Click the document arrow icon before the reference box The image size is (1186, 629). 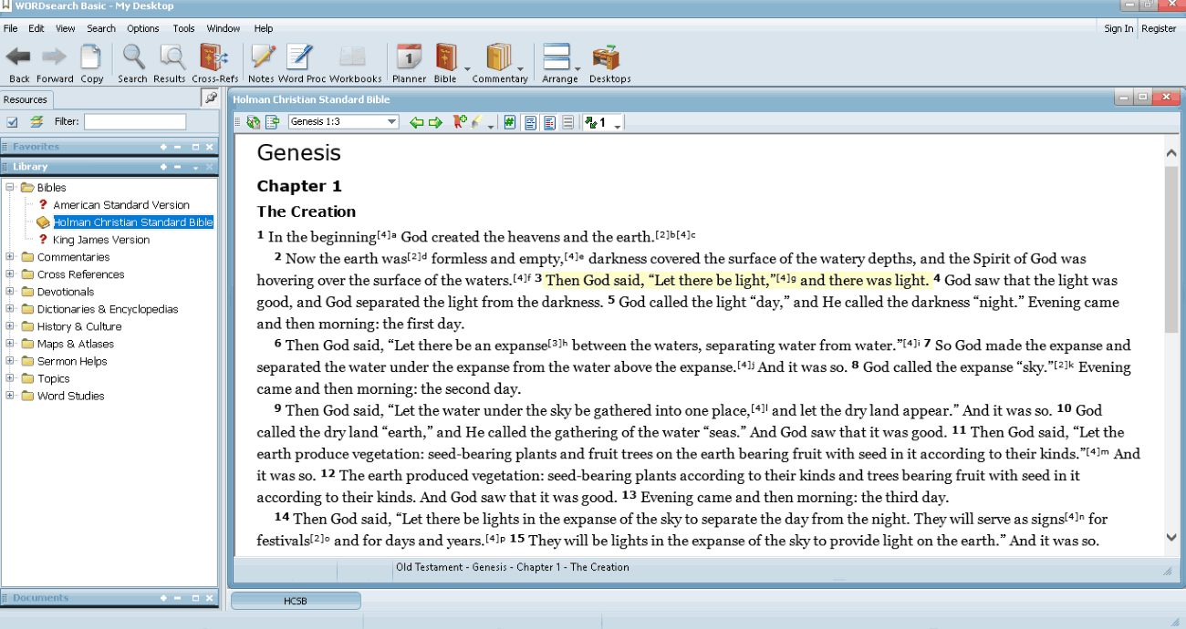tap(271, 122)
